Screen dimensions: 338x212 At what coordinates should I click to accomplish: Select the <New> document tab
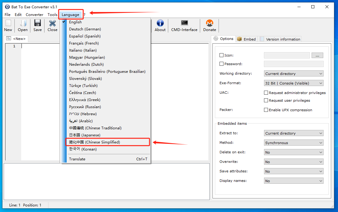tap(16, 39)
